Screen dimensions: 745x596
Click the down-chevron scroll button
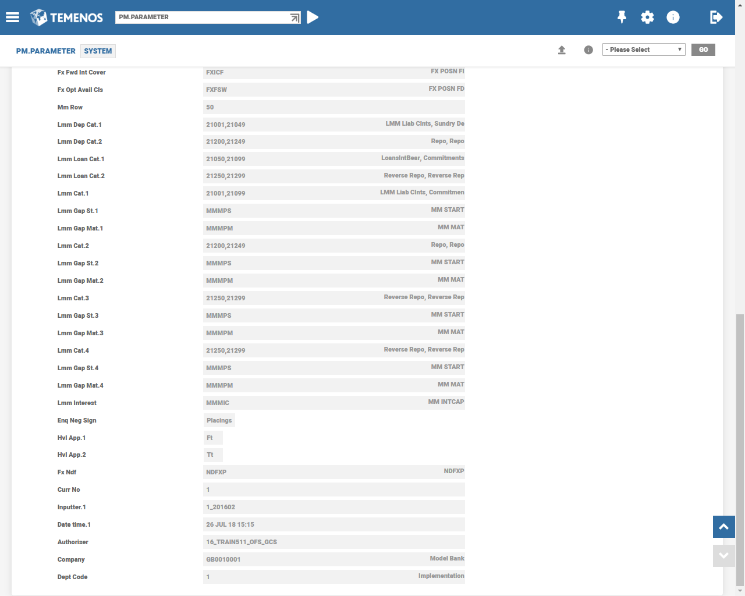pyautogui.click(x=723, y=555)
